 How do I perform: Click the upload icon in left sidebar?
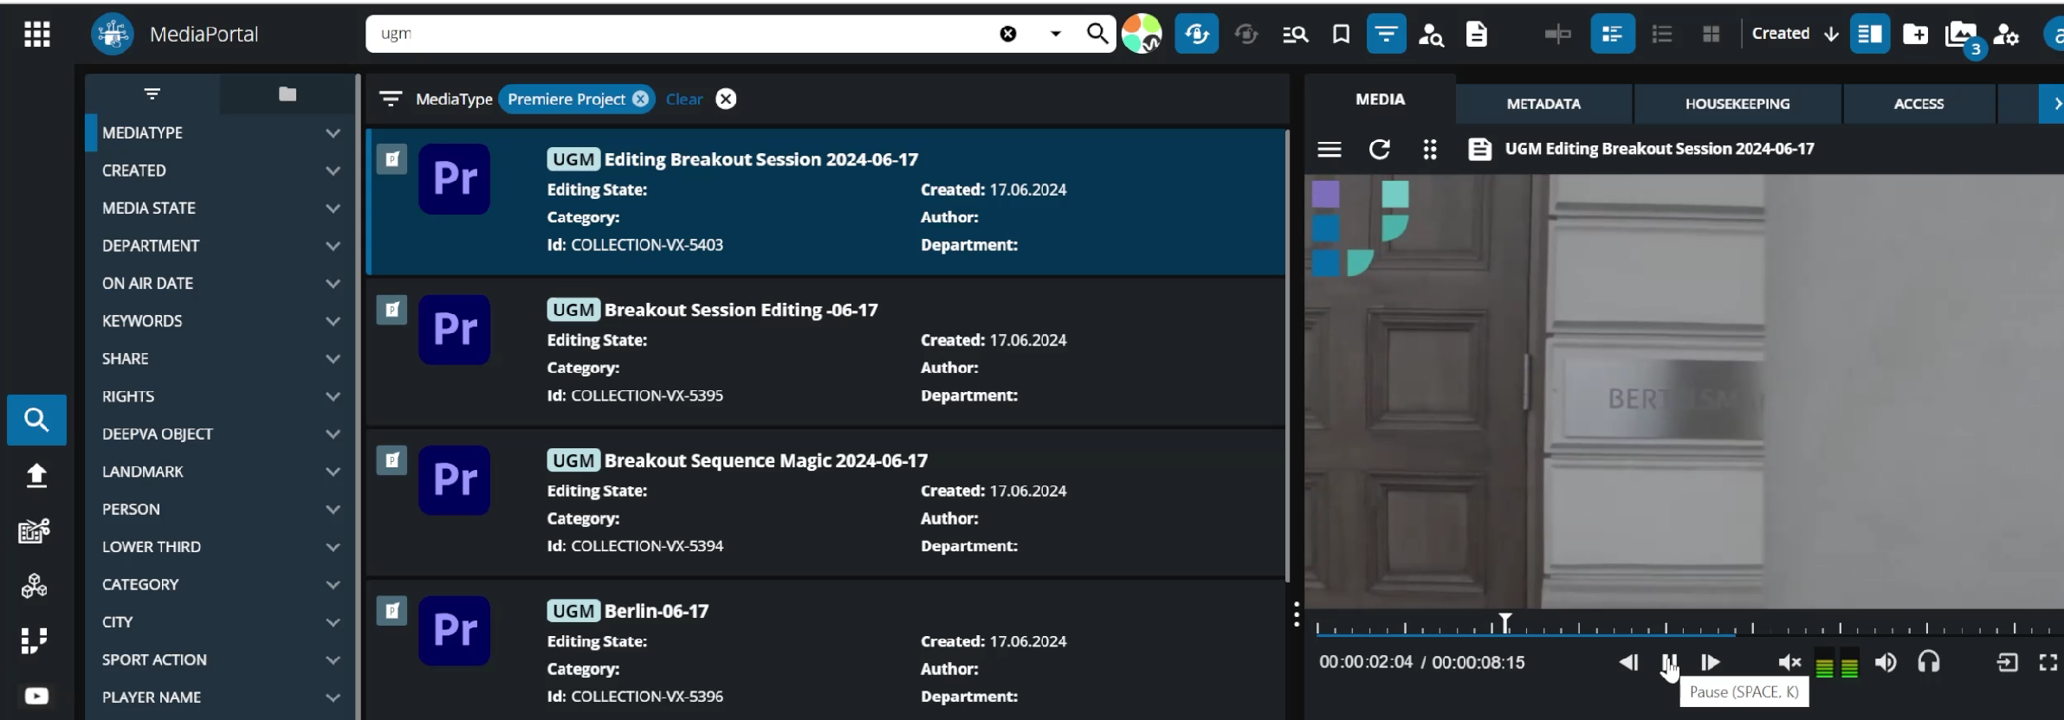(x=36, y=475)
